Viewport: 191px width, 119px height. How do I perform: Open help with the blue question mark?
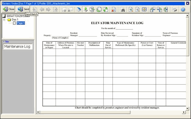tap(183, 9)
